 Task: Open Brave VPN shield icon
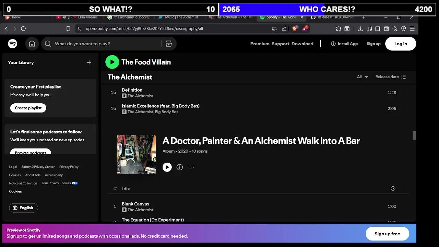click(404, 29)
